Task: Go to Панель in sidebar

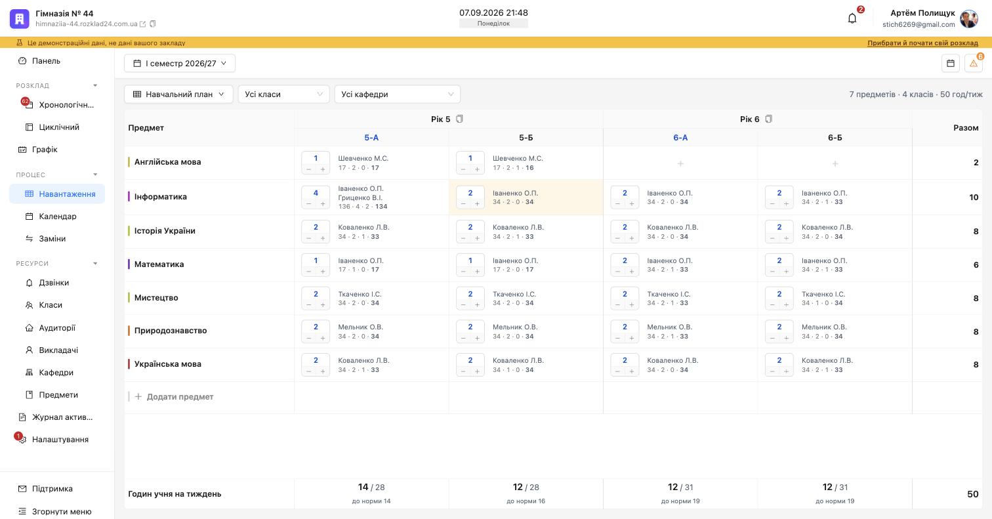Action: 57,61
